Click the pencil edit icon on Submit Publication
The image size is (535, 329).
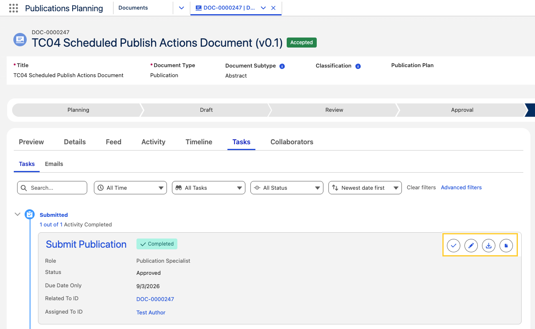[x=471, y=246]
